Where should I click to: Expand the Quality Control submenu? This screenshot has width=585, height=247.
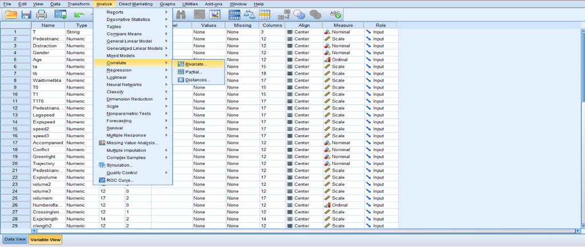pos(133,172)
